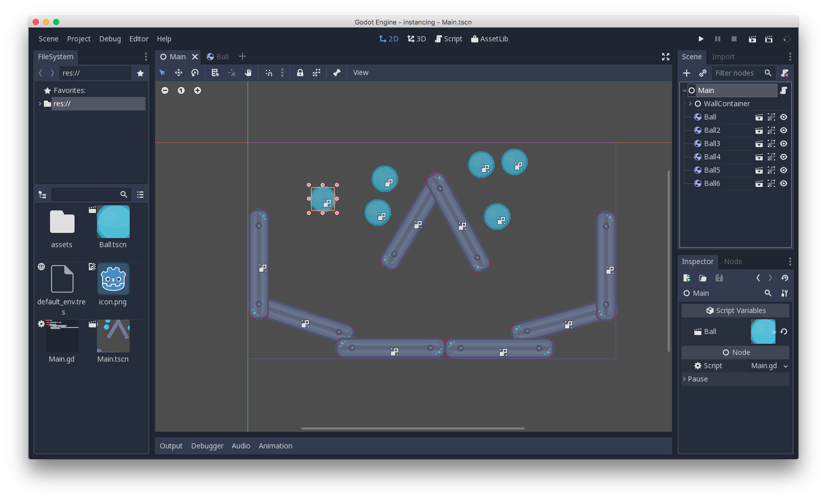Switch to the Node tab
Viewport: 827px width, 500px height.
tap(733, 261)
